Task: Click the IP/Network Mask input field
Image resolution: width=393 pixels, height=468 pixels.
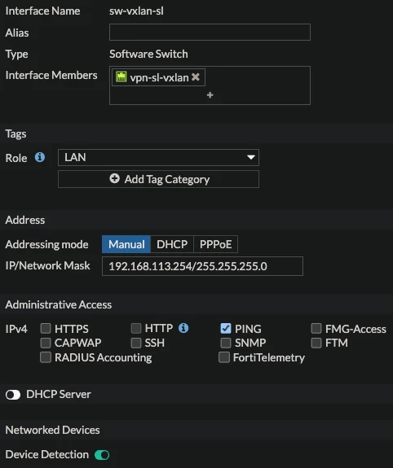Action: click(x=202, y=266)
